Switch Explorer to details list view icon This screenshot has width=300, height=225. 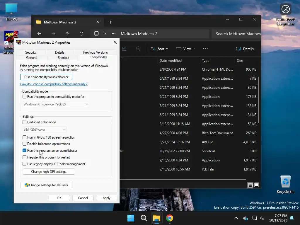tap(250, 185)
